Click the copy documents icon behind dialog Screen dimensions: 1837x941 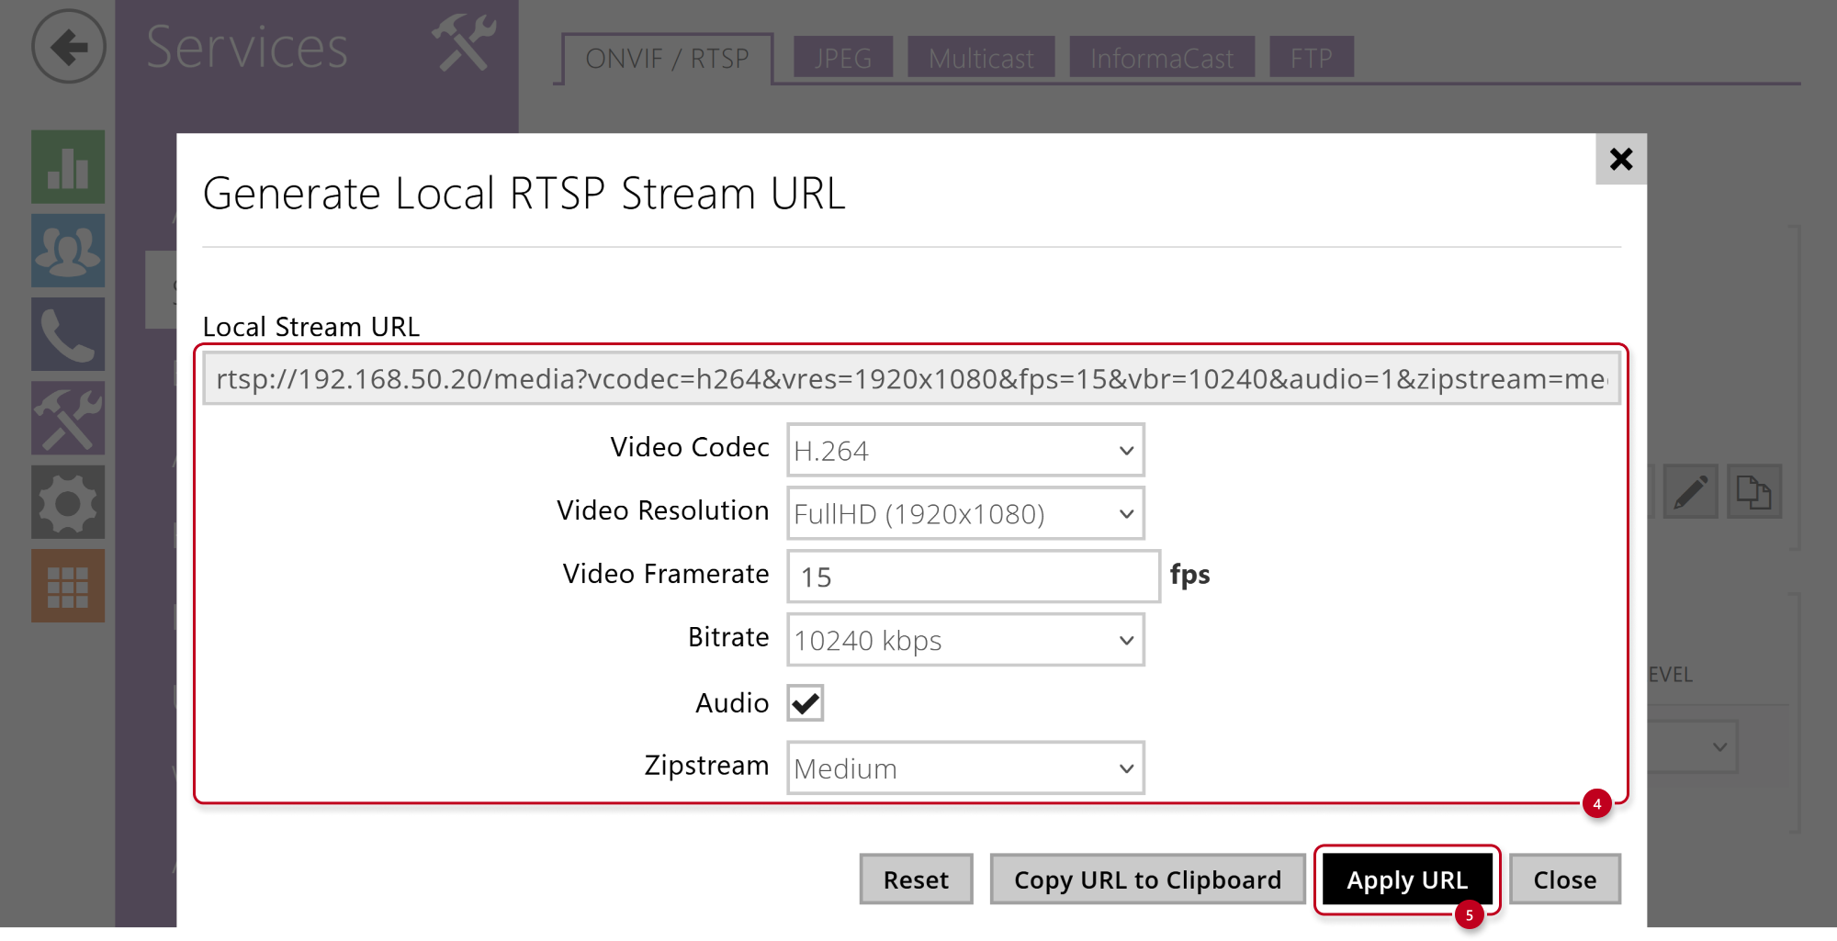point(1754,492)
